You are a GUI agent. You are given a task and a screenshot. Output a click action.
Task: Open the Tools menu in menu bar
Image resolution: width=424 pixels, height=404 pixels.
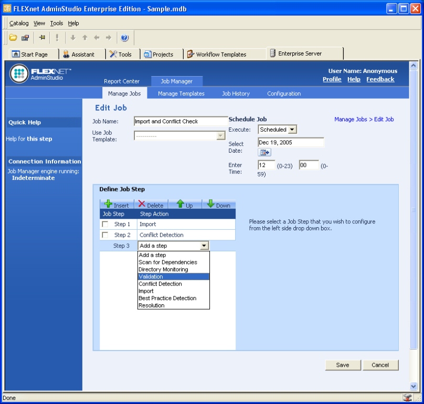pos(56,23)
